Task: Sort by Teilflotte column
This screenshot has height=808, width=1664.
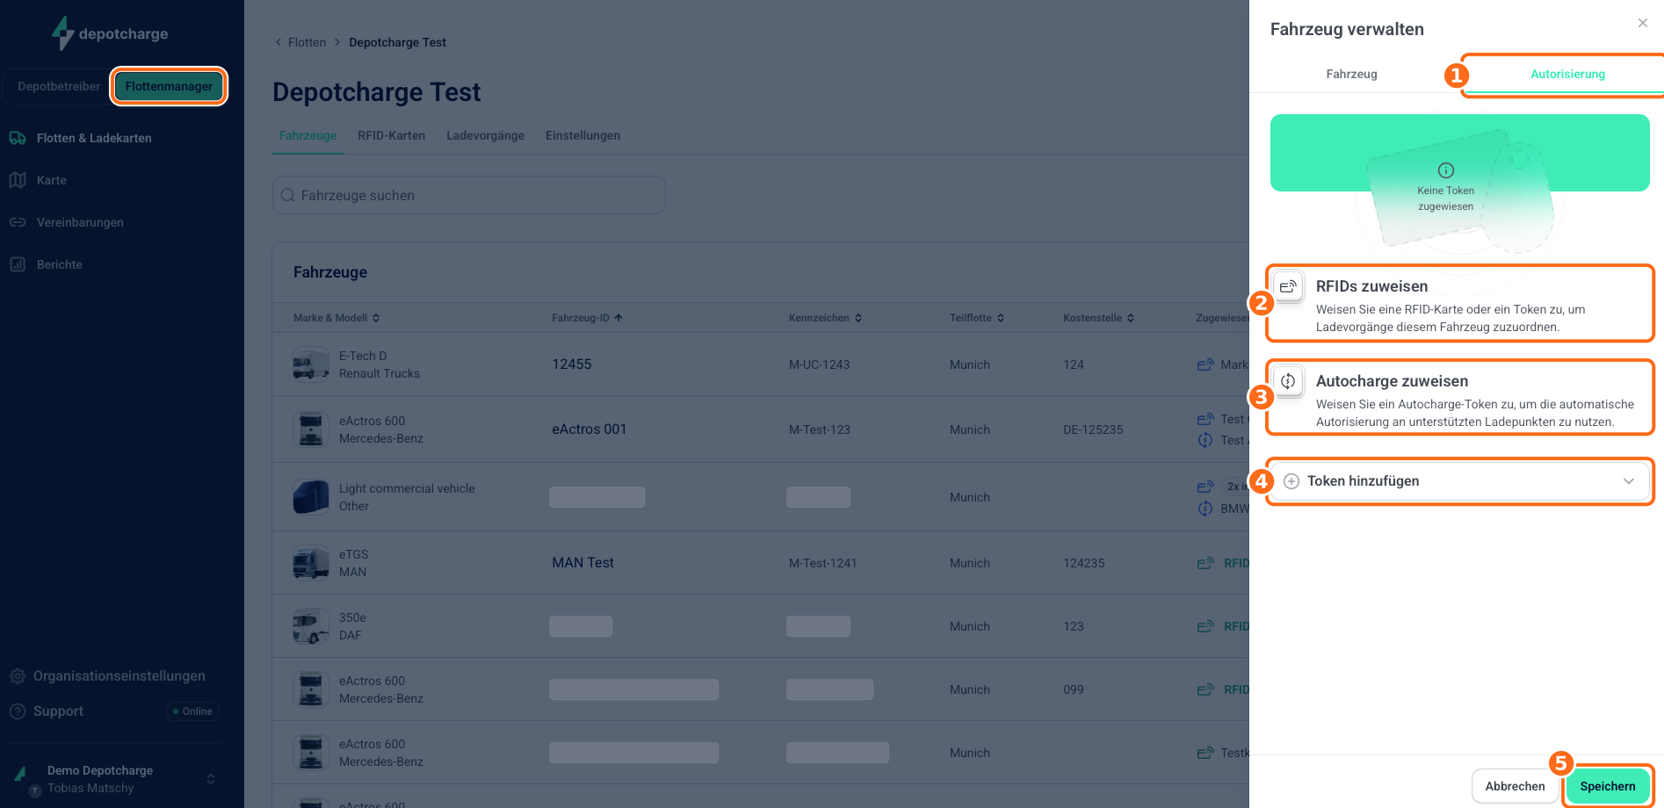Action: point(977,318)
